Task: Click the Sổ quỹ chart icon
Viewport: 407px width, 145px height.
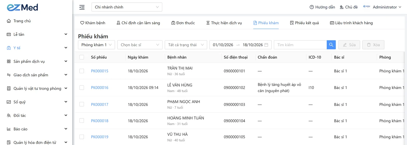Action: tap(9, 102)
